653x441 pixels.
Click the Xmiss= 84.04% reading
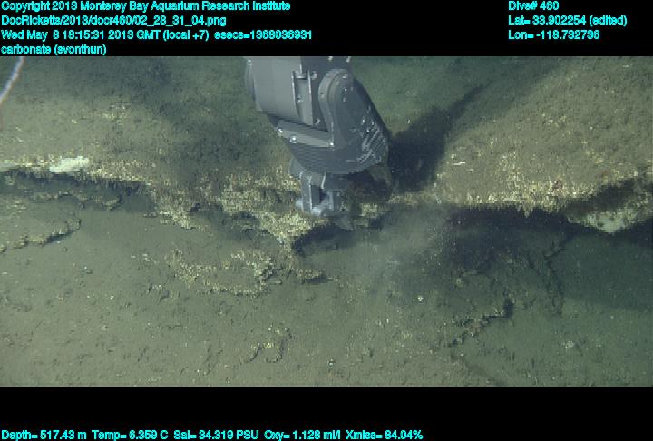tap(385, 435)
